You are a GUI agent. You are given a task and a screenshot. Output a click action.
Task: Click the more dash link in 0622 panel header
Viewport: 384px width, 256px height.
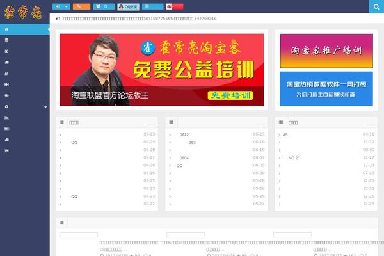(260, 124)
